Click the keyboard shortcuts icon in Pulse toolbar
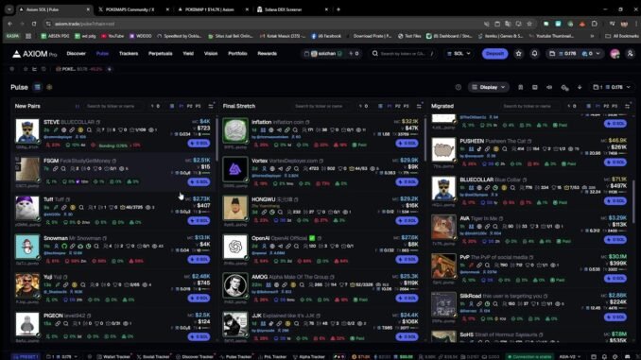The image size is (641, 360). click(x=535, y=87)
